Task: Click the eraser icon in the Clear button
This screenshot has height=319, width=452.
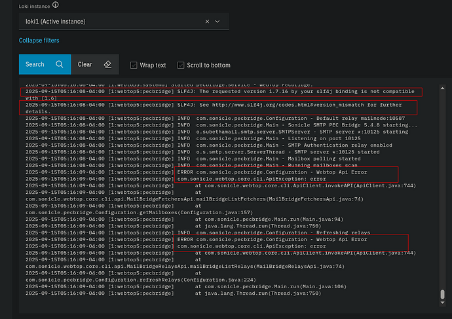Action: pyautogui.click(x=108, y=64)
